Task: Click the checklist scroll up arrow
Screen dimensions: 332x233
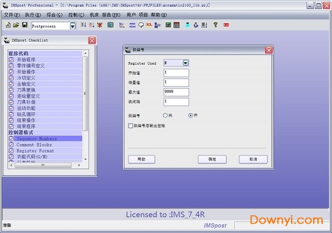Action: click(86, 53)
